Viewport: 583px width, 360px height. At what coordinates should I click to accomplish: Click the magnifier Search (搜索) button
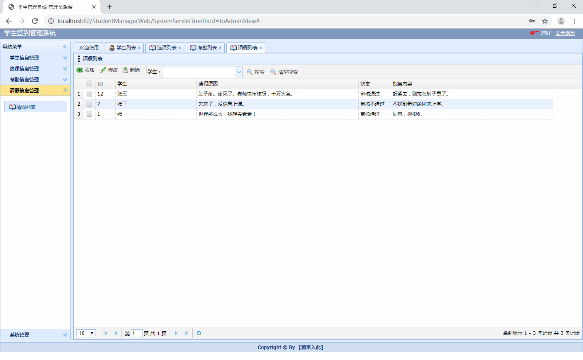coord(256,72)
